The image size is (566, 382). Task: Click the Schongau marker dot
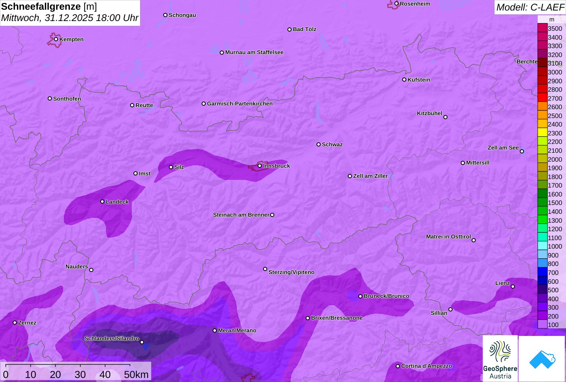click(165, 15)
